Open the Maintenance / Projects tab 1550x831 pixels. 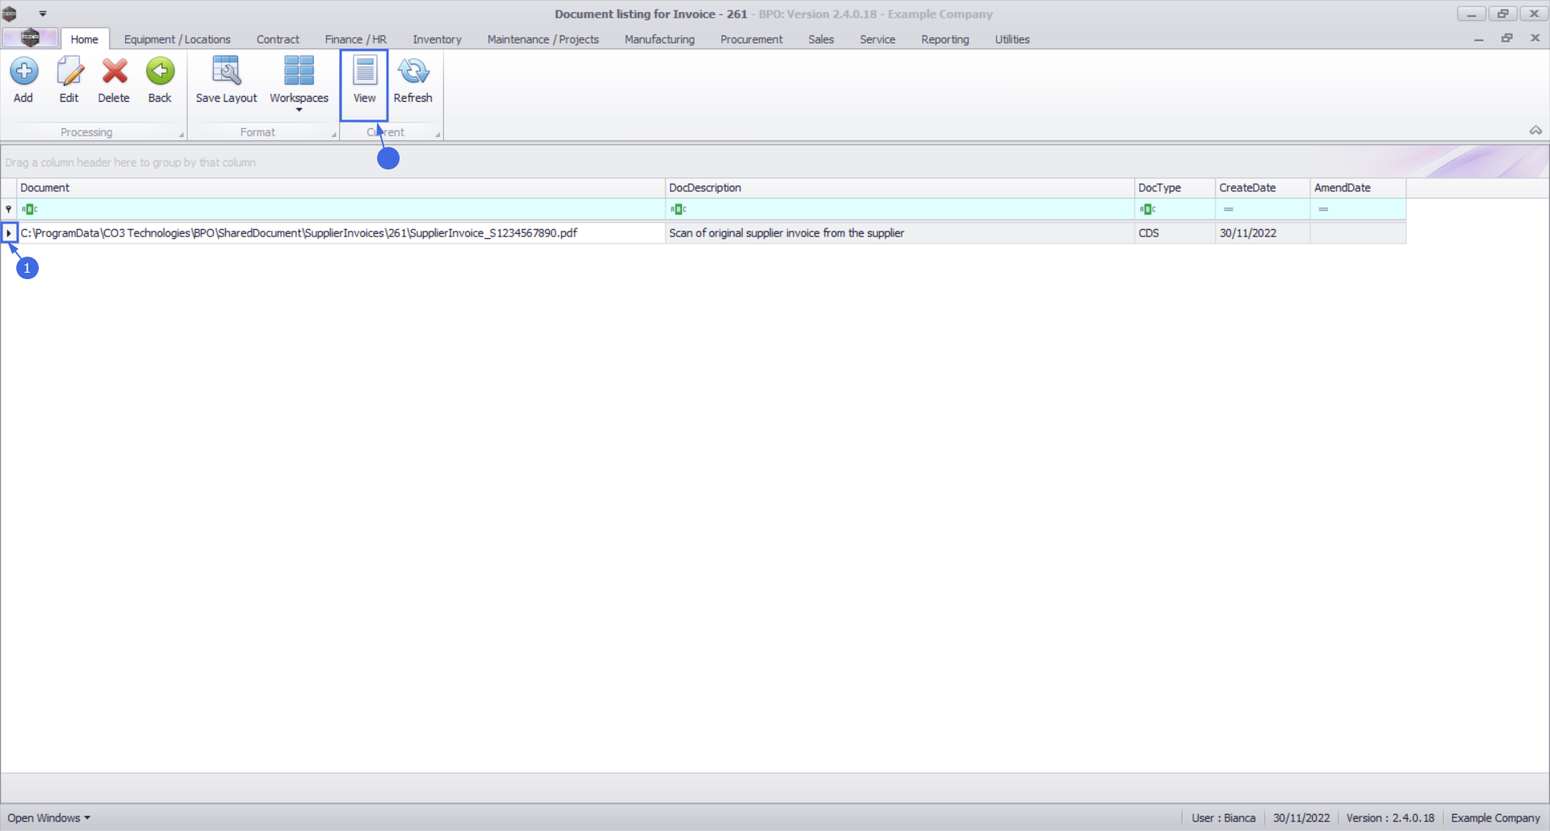542,39
